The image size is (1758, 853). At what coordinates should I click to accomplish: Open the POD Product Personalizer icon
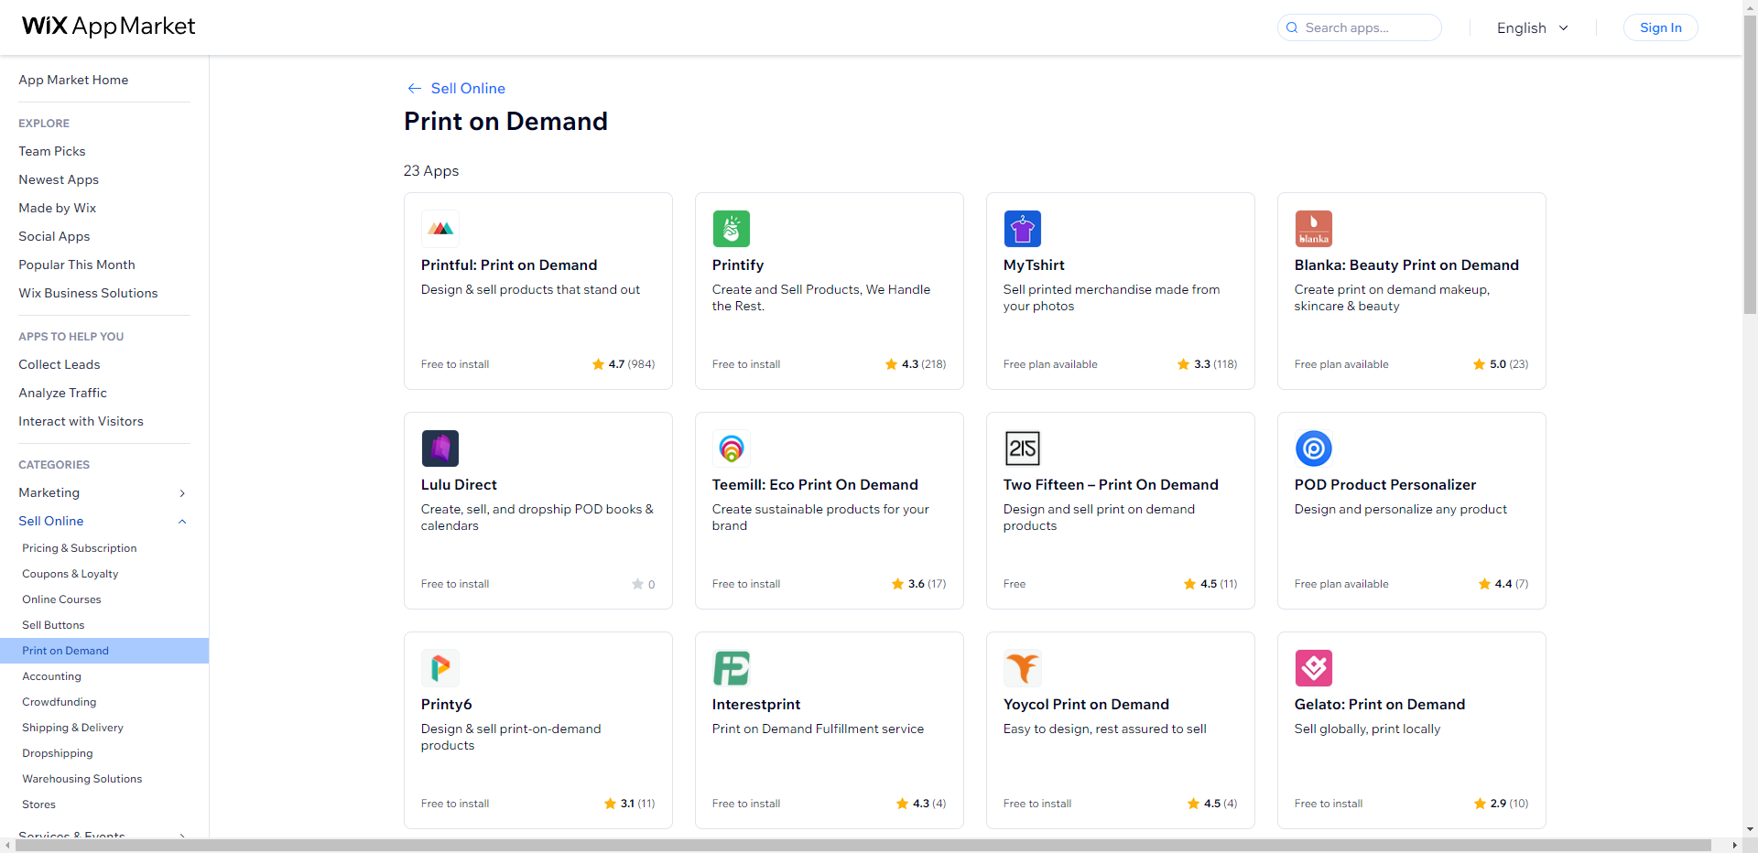click(1313, 448)
